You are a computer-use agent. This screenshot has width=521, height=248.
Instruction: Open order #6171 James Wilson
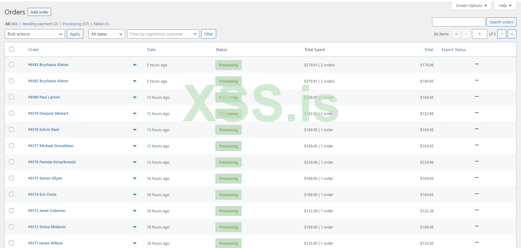pyautogui.click(x=45, y=243)
